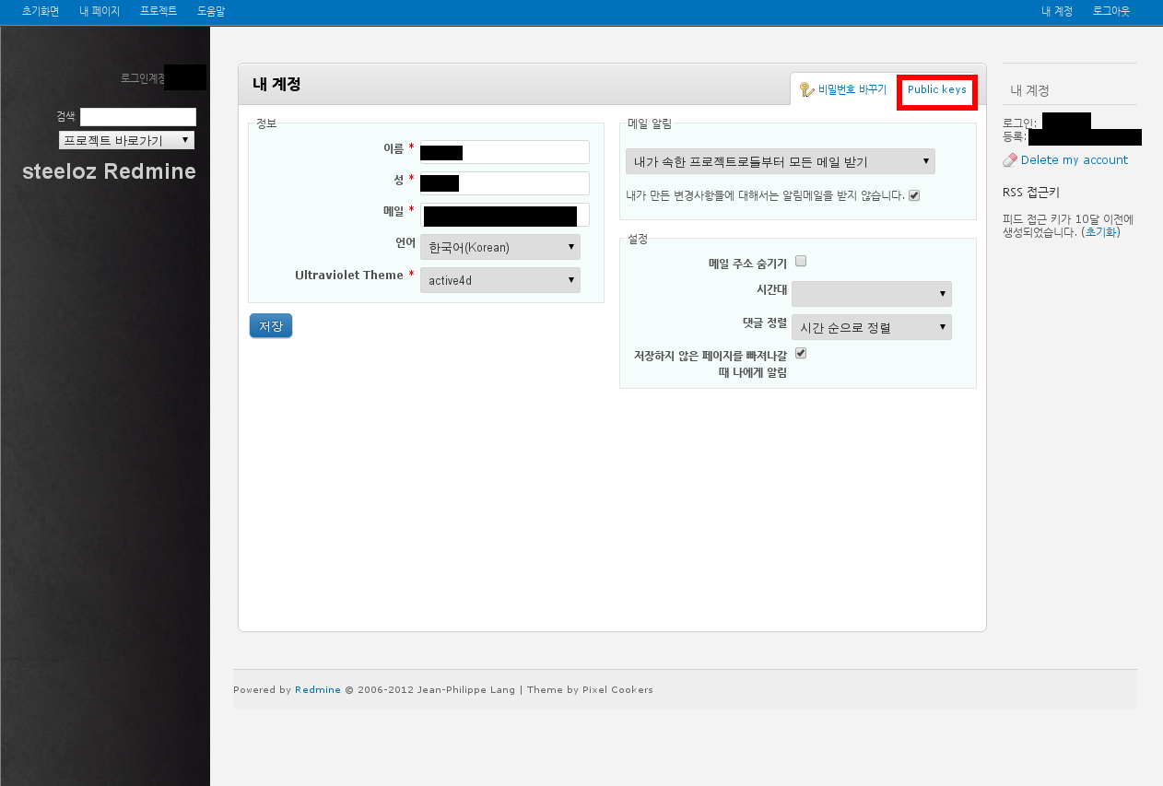Uncheck 저장하지 않은 페이지 alert checkbox
Screen dimensions: 1163x786
coord(801,353)
